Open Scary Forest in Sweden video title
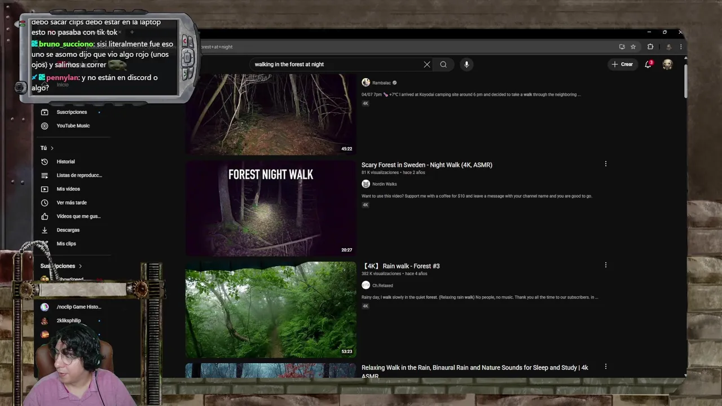This screenshot has width=722, height=406. (427, 165)
